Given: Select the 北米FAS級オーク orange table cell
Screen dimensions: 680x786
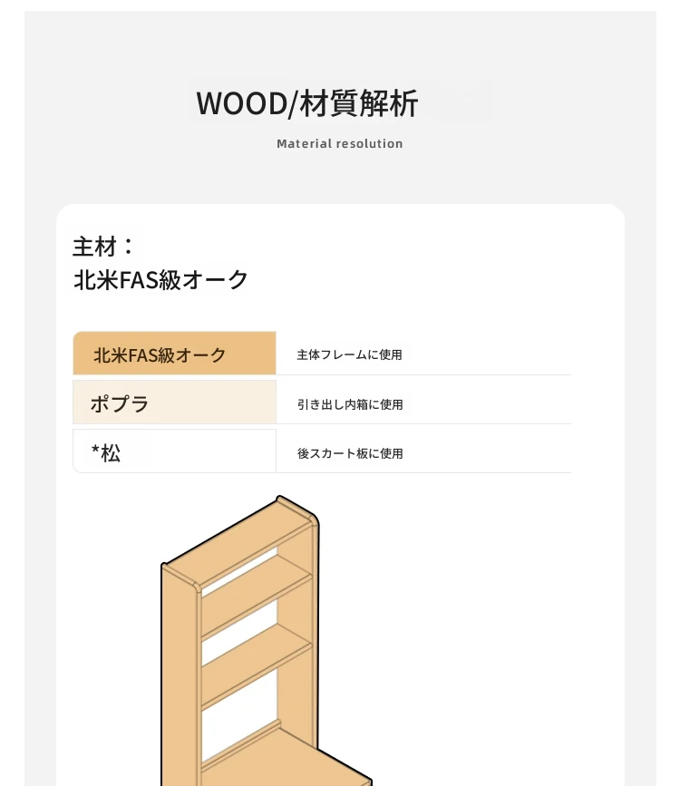Looking at the screenshot, I should tap(174, 353).
